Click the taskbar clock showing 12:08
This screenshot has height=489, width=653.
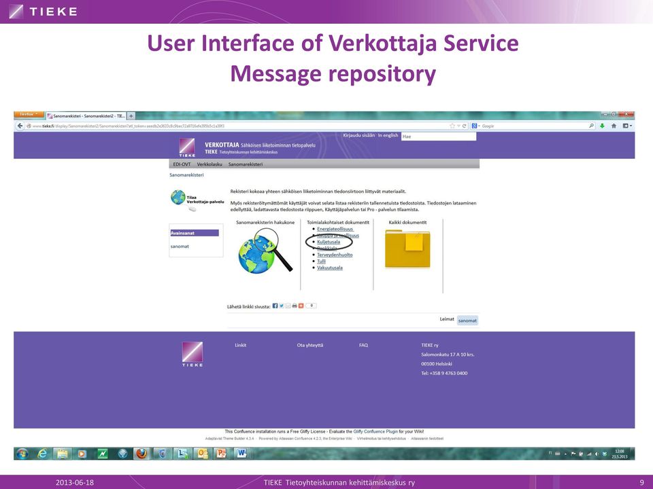tap(619, 454)
